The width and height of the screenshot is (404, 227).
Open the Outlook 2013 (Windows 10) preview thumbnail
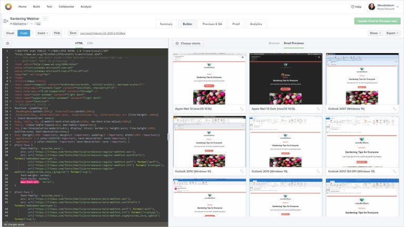(x=286, y=141)
